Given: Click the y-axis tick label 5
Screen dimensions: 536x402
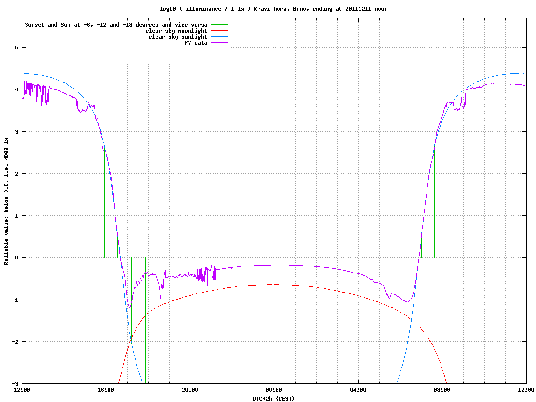Looking at the screenshot, I should (16, 48).
